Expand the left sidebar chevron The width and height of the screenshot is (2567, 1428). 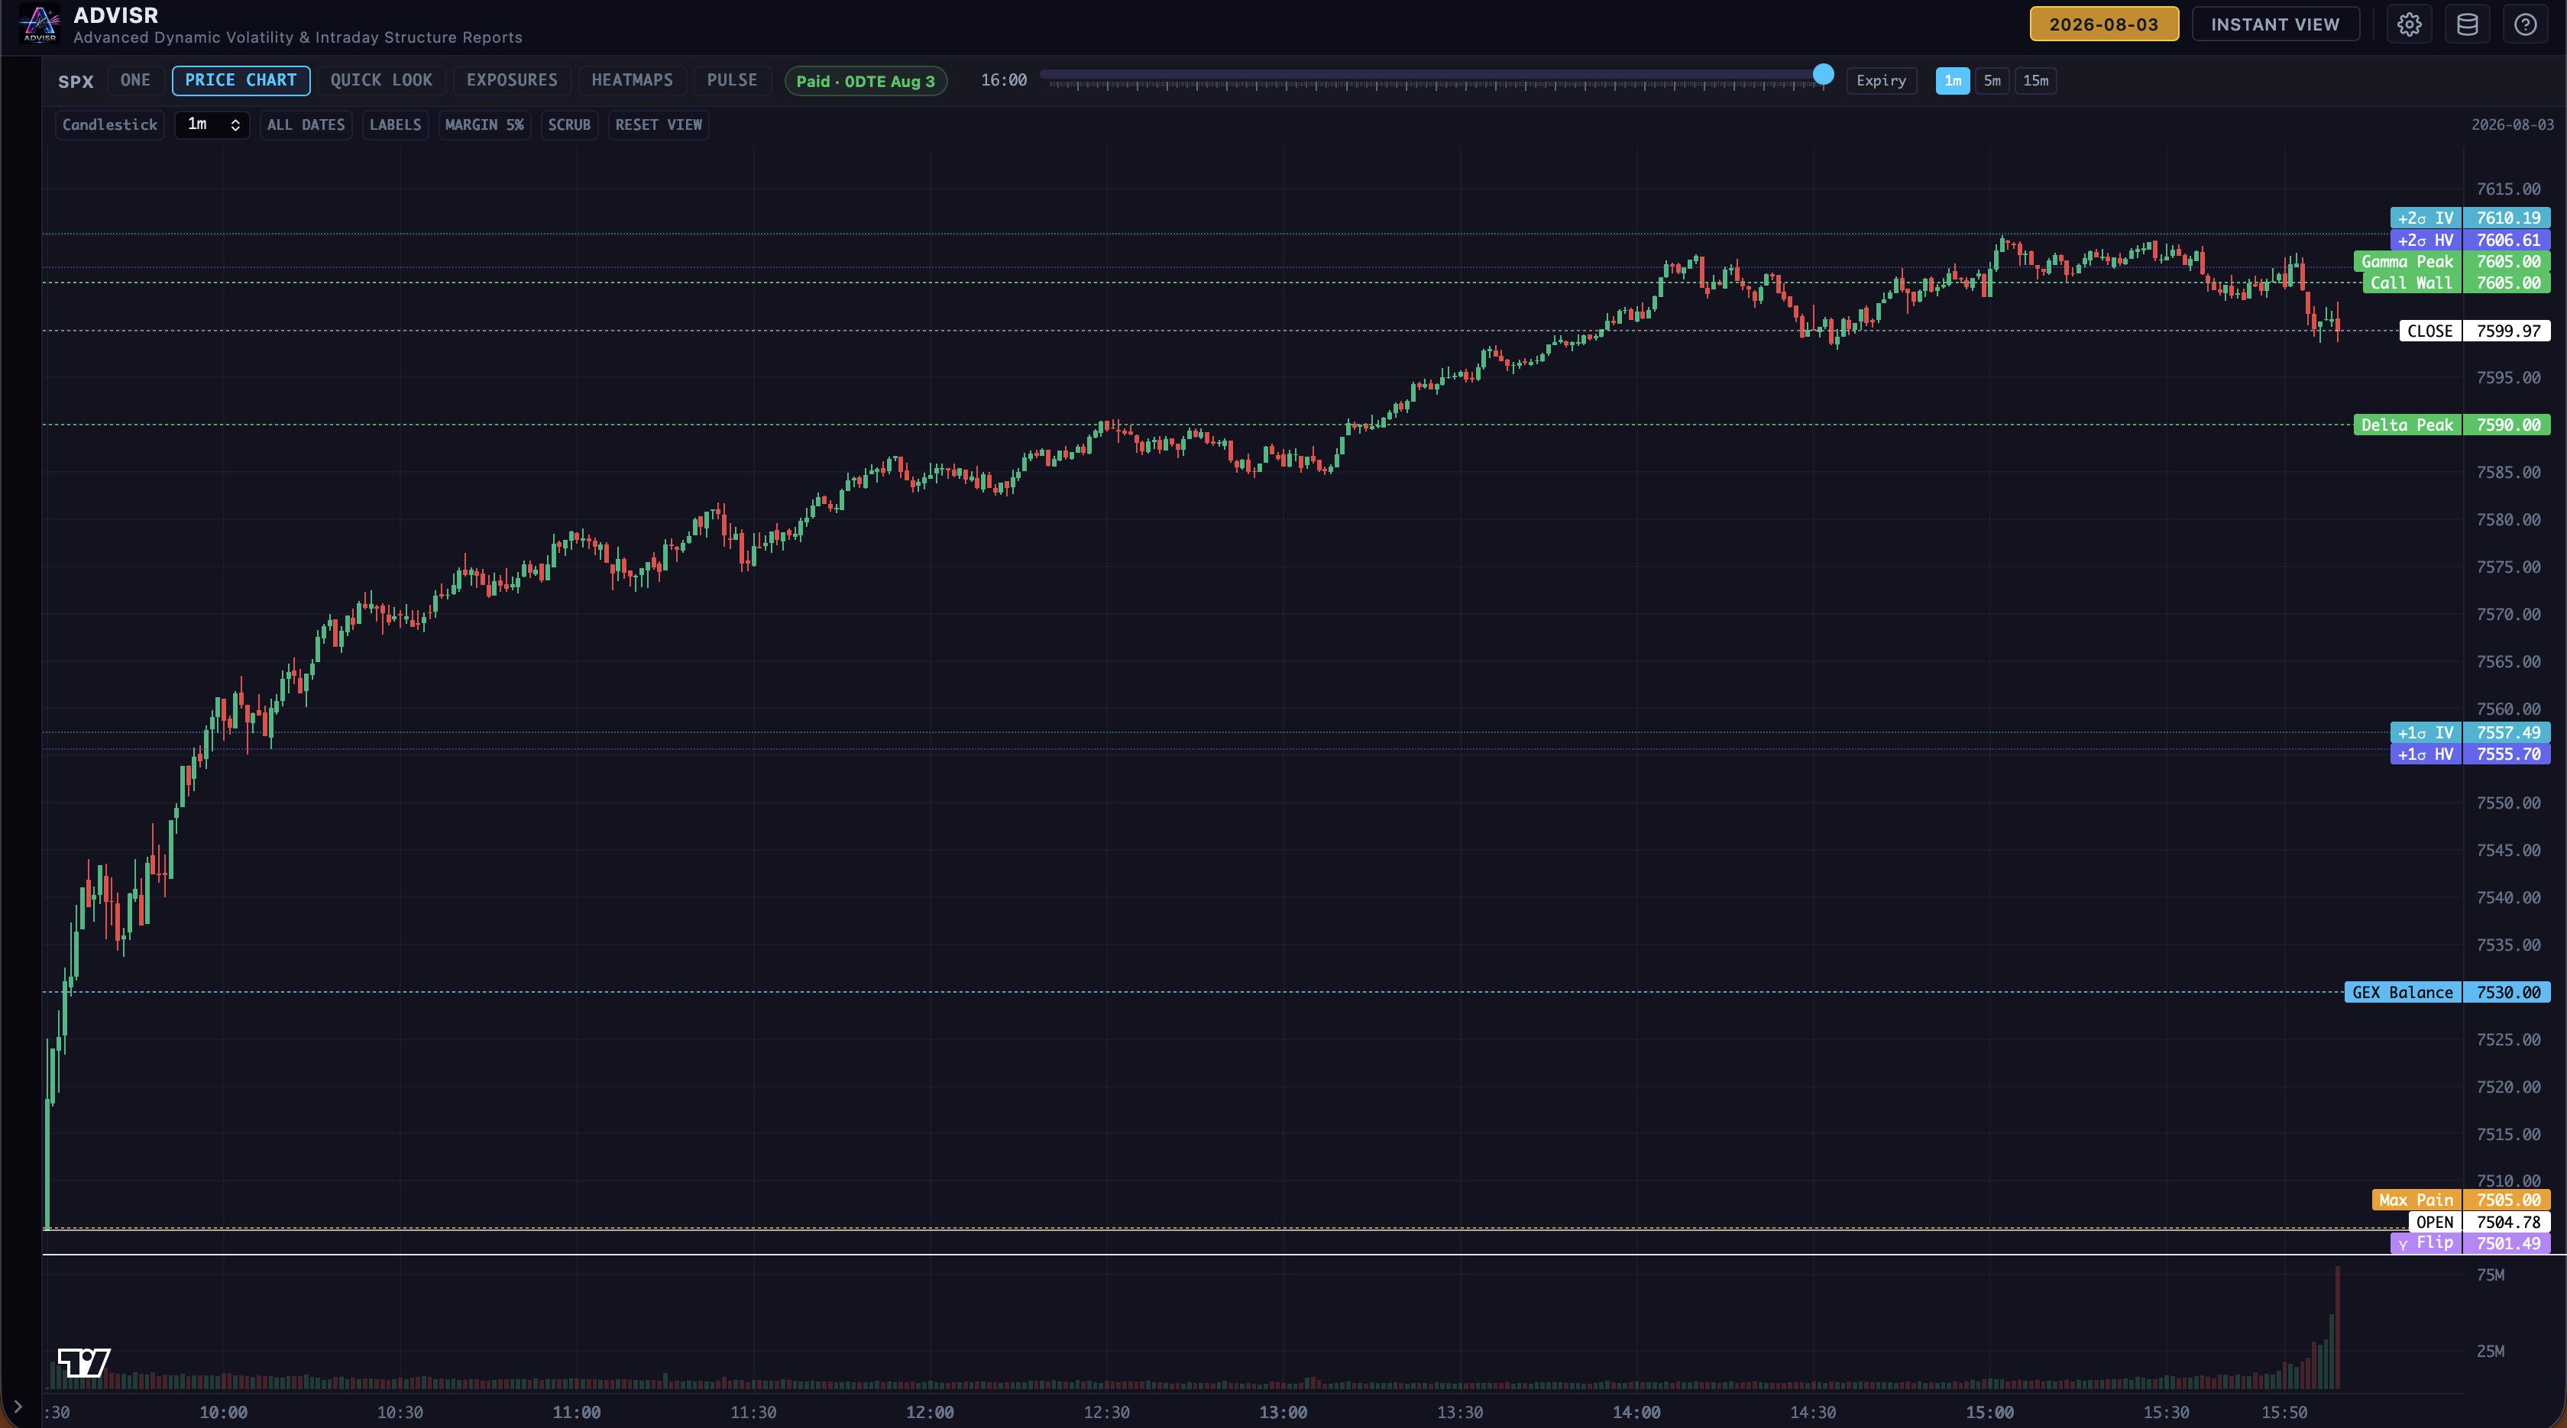18,1406
